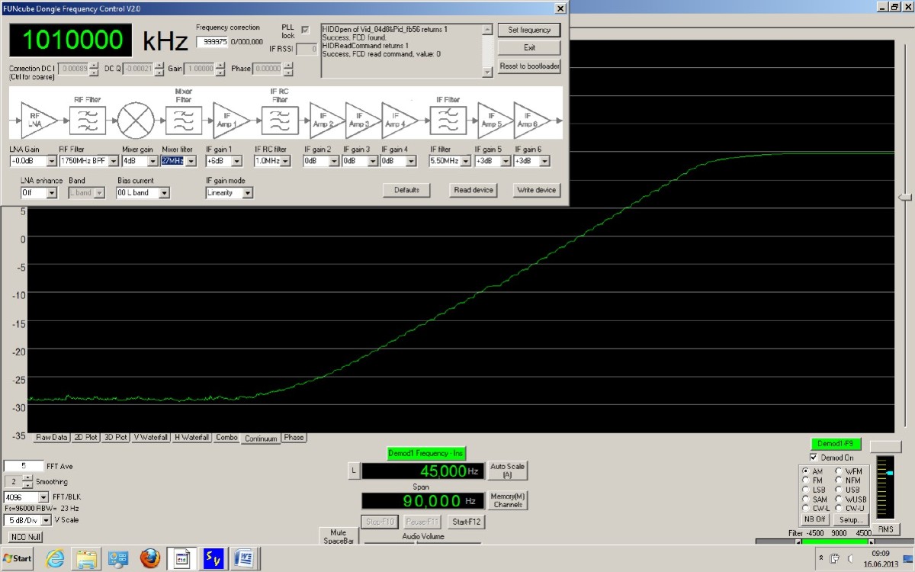Click the mixer circle symbol in signal chain
Image resolution: width=915 pixels, height=572 pixels.
point(135,121)
